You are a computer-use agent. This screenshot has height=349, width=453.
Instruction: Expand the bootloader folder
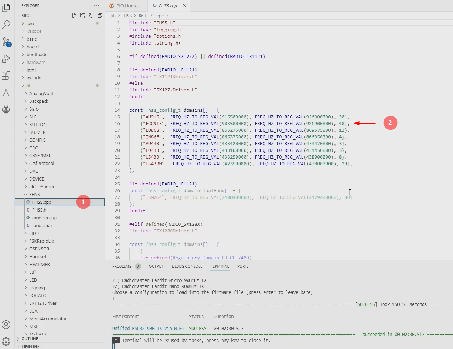pos(38,54)
